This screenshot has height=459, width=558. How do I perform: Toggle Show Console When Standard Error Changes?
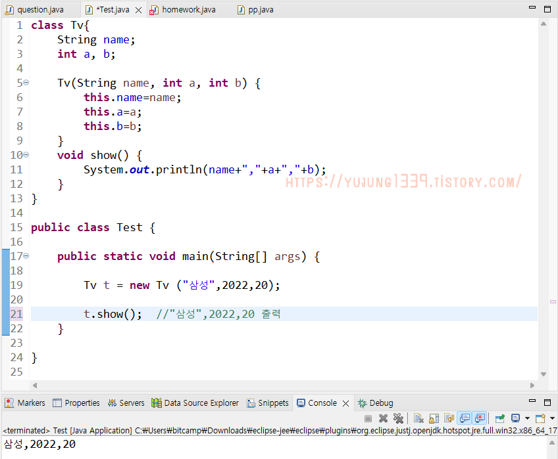tap(480, 418)
